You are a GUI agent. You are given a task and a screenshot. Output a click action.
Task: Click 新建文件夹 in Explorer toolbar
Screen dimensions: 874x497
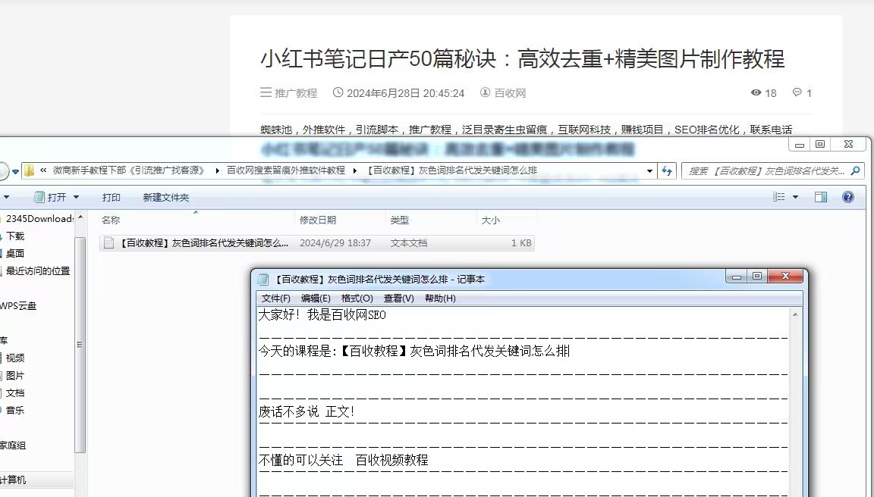click(x=166, y=197)
